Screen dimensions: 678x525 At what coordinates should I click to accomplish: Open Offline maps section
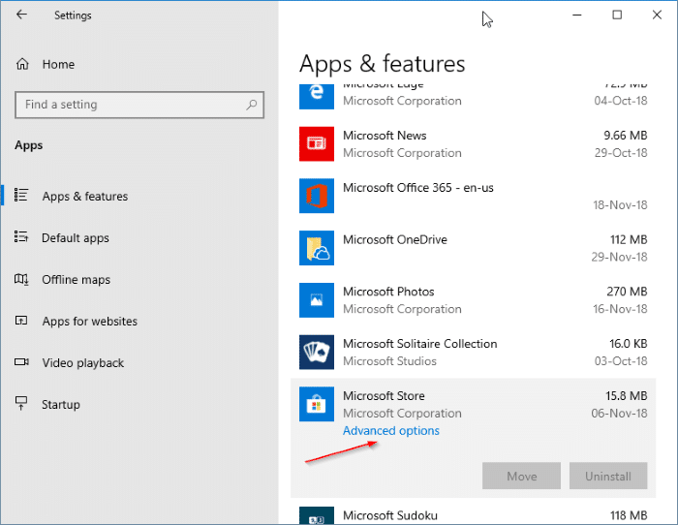click(x=77, y=280)
